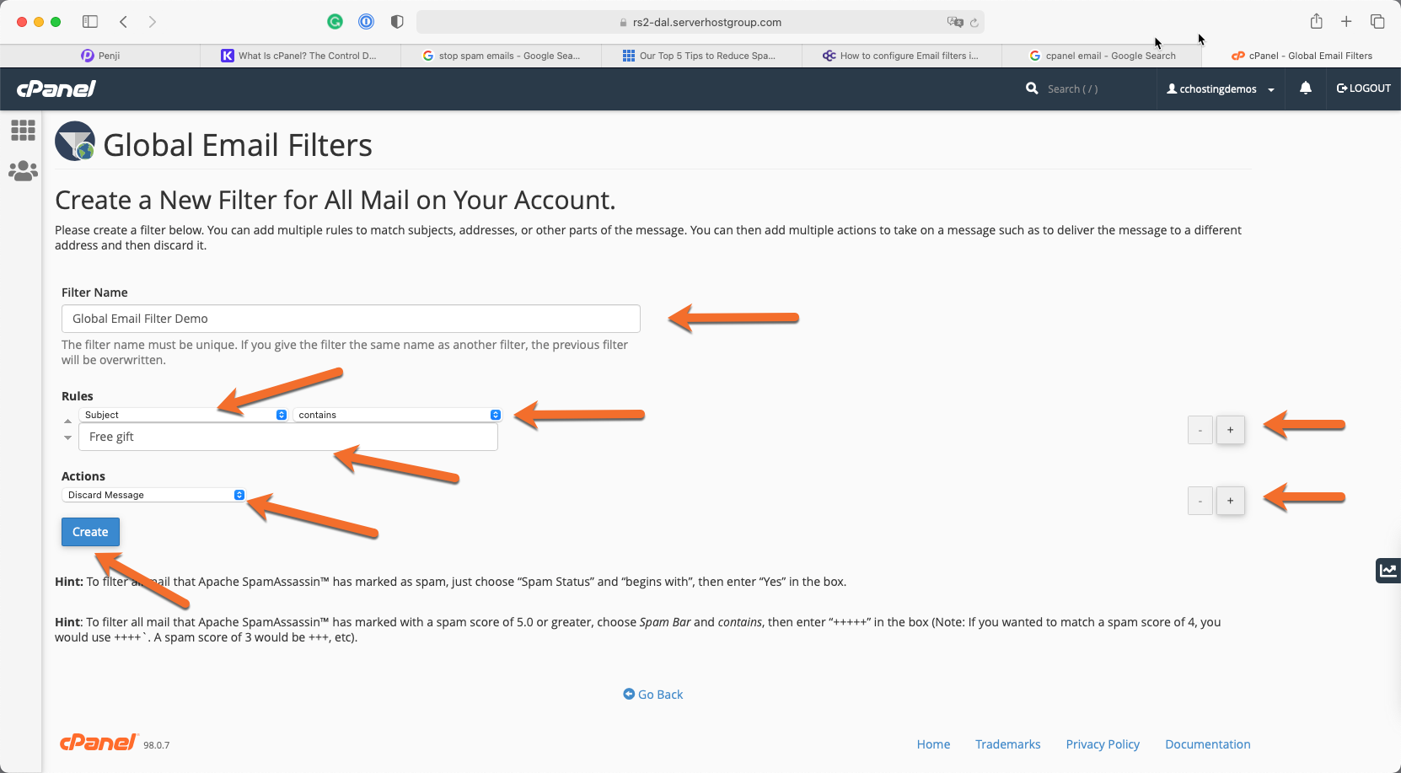
Task: Toggle the Safari sidebar button
Action: pyautogui.click(x=90, y=22)
